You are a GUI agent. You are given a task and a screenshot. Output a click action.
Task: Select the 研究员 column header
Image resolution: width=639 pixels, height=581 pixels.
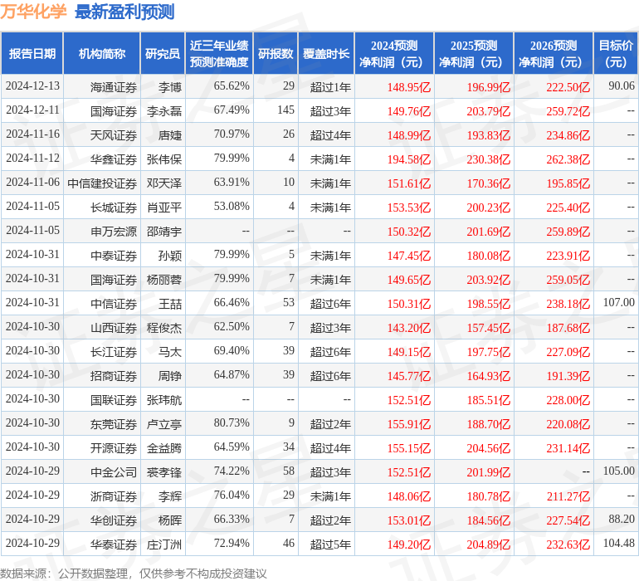pos(163,53)
